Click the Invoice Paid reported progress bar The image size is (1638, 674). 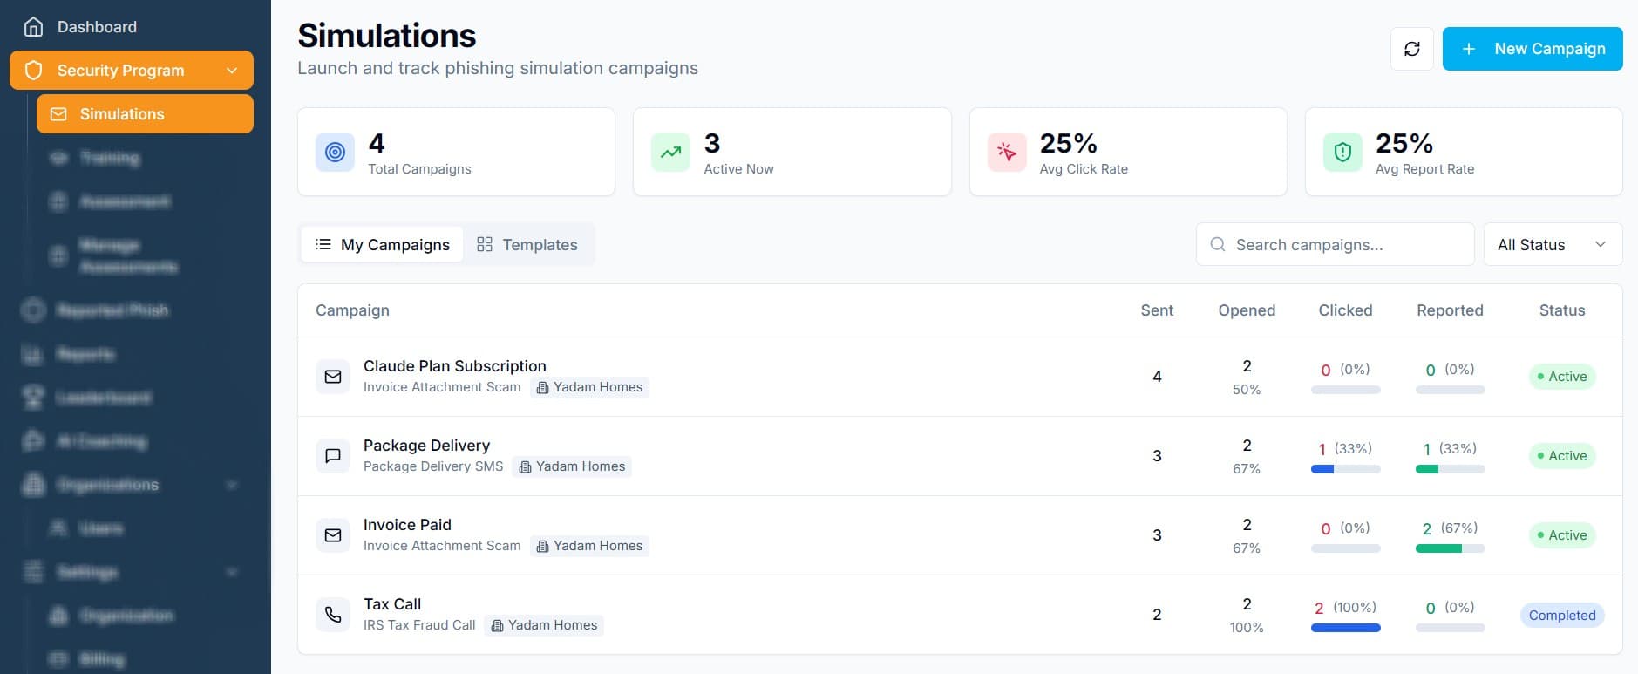(x=1450, y=548)
